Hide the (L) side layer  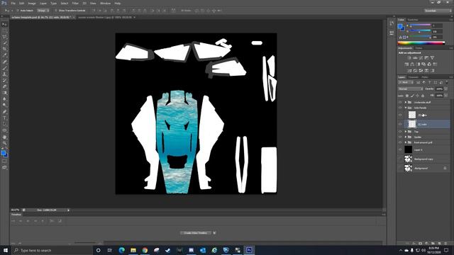pyautogui.click(x=400, y=124)
